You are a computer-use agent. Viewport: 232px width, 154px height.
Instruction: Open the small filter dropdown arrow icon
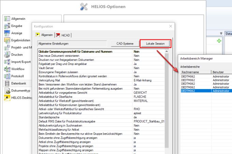point(221,33)
